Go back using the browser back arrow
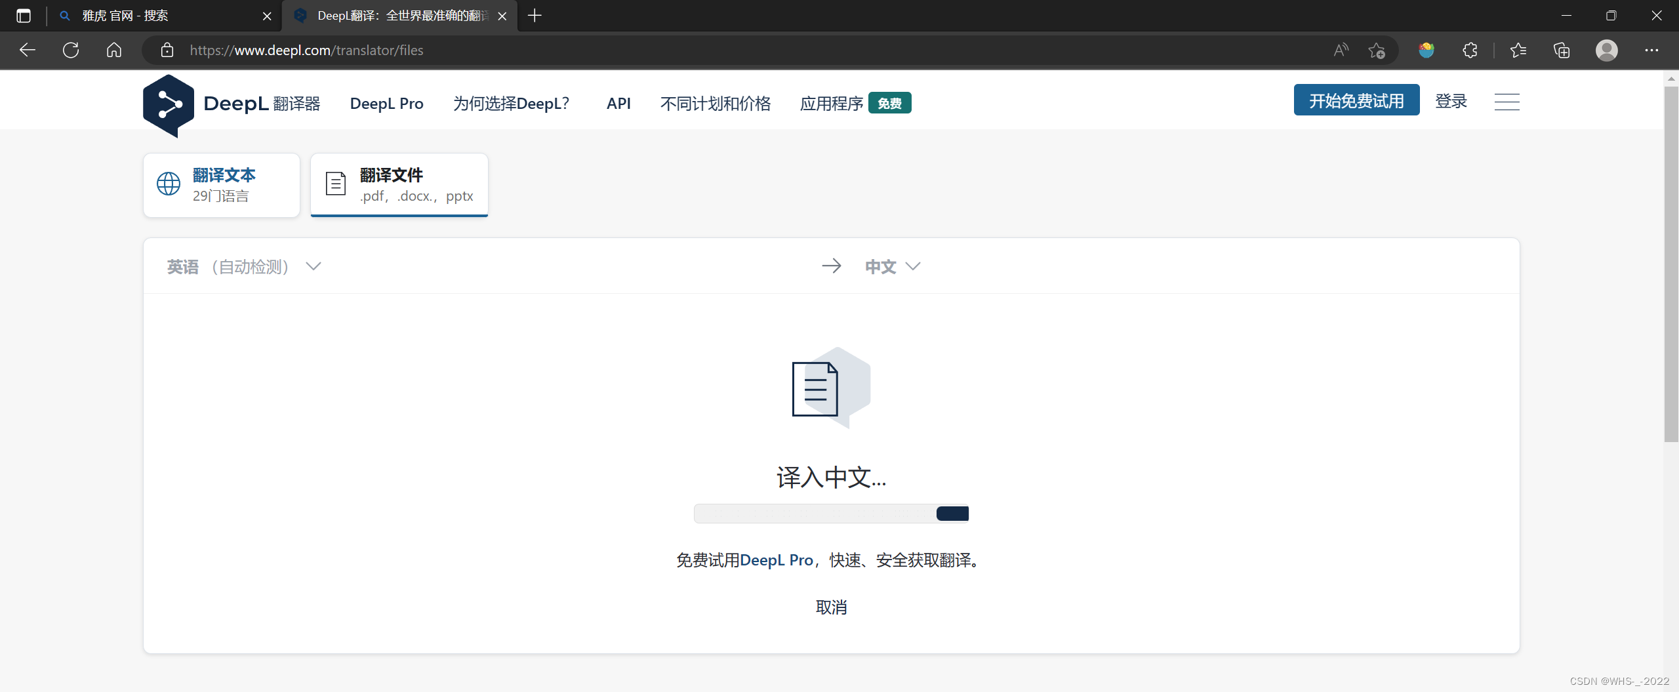The height and width of the screenshot is (692, 1679). (28, 50)
